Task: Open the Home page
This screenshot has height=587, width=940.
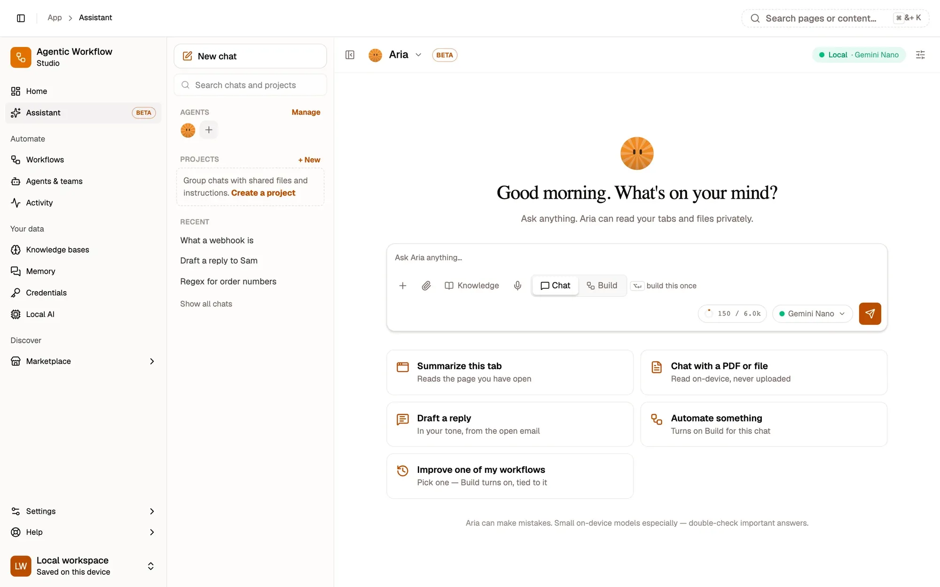Action: (x=83, y=91)
